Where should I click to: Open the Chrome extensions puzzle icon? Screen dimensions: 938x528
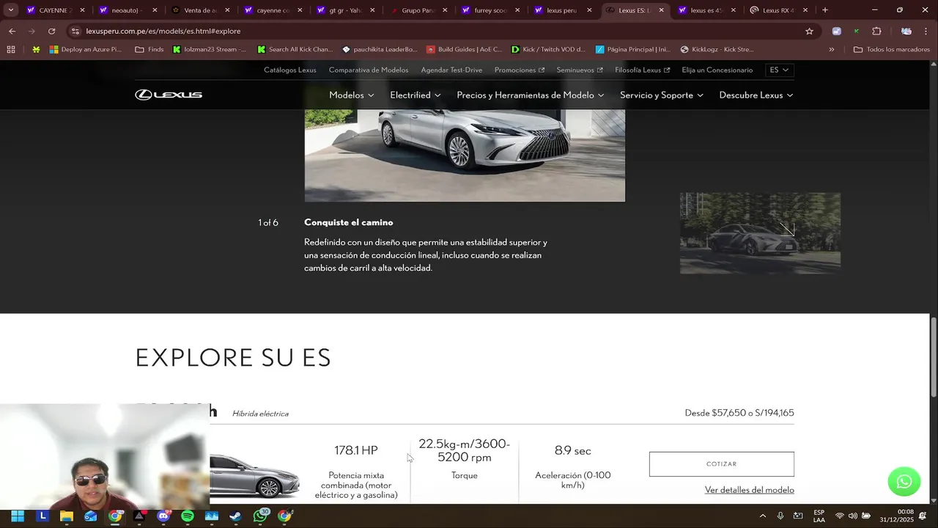tap(876, 31)
